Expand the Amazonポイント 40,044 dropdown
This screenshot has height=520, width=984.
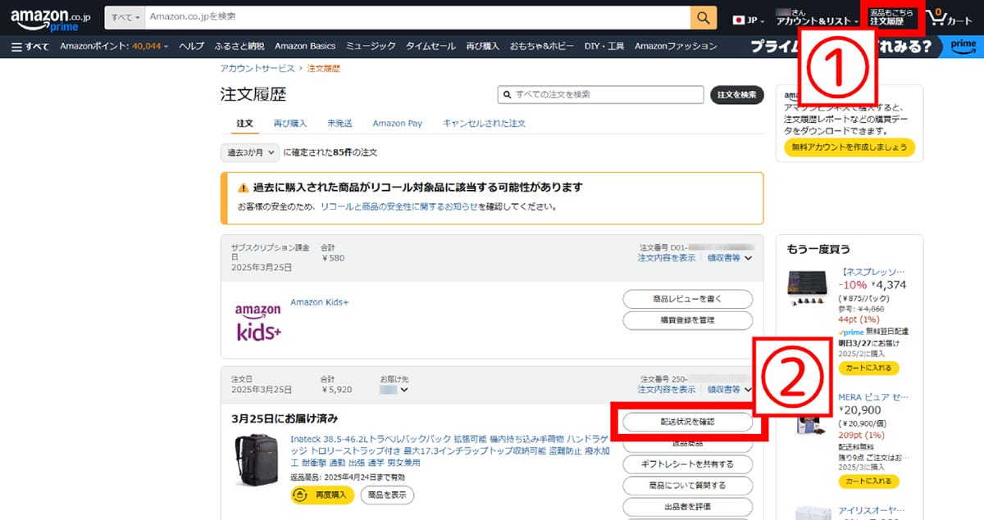point(114,47)
